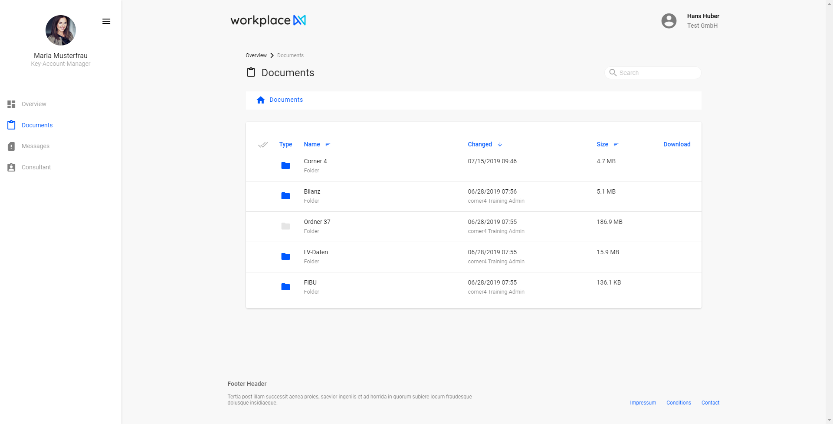Open the LV-Daten folder icon
This screenshot has width=833, height=424.
(285, 256)
